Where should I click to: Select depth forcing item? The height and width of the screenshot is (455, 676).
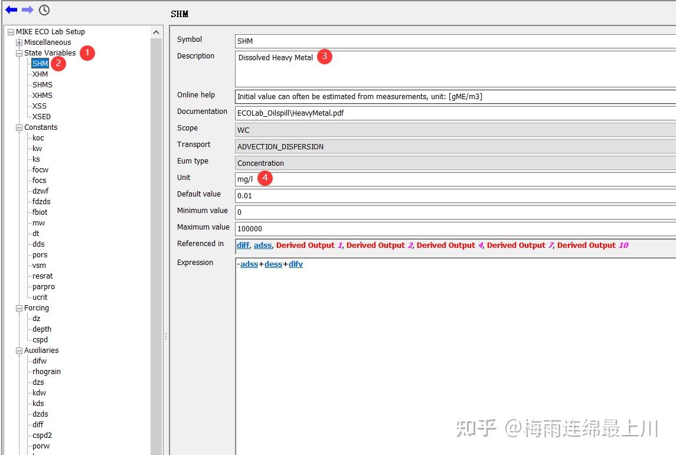coord(42,329)
